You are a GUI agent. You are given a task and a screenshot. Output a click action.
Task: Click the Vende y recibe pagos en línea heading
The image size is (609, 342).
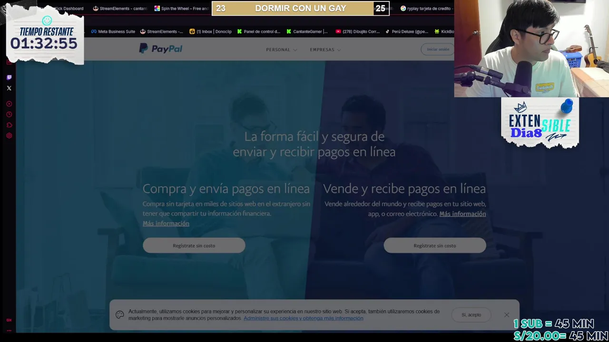[x=404, y=189]
